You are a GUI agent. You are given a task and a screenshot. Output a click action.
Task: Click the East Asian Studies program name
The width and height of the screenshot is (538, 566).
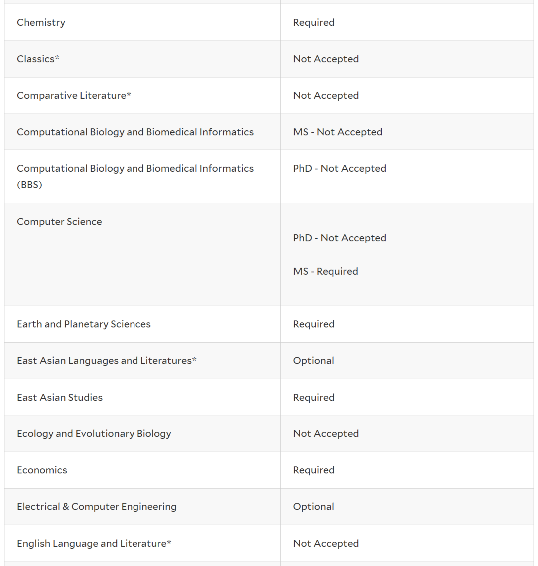pos(60,397)
